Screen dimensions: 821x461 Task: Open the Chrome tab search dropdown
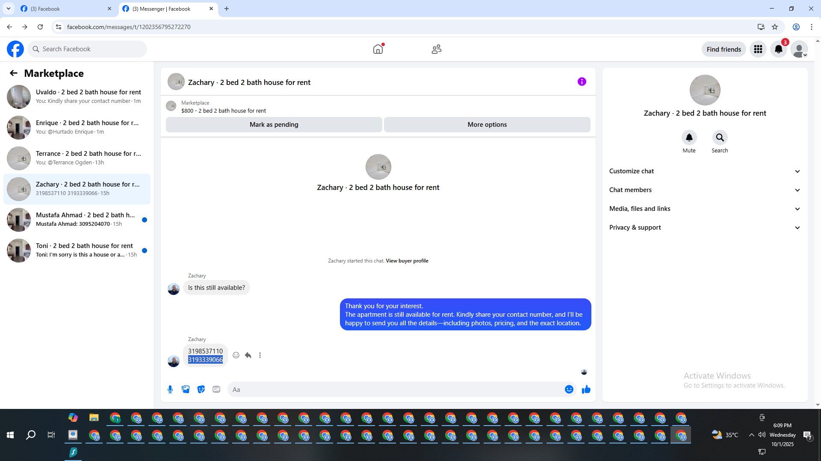coord(8,9)
